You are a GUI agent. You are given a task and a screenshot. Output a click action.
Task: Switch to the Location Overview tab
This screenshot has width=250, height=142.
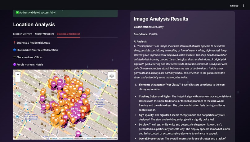coord(23,34)
